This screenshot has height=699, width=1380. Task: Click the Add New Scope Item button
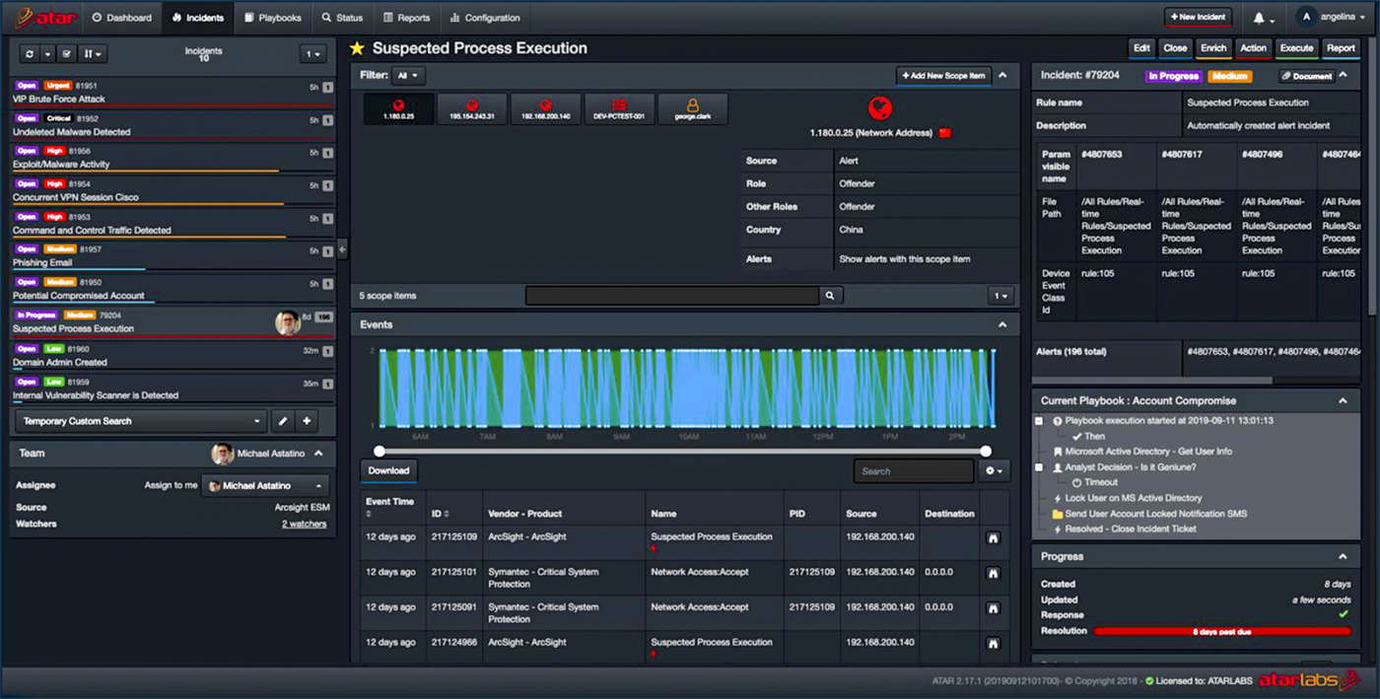(x=942, y=76)
